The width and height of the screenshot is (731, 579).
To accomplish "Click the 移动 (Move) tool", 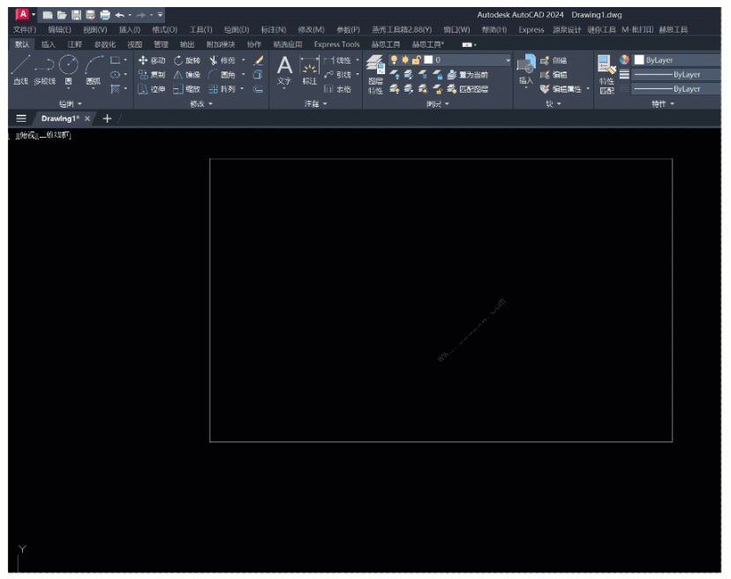I will tap(151, 60).
